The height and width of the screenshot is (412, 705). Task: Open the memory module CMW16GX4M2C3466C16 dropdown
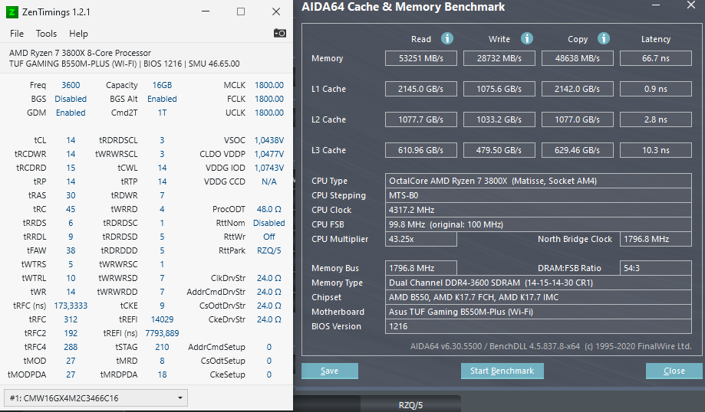(x=96, y=398)
